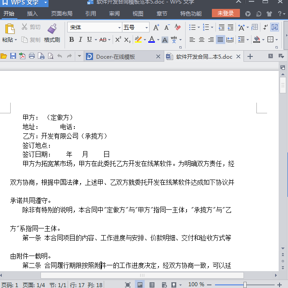288x288 pixels.
Task: Switch to the 插入 ribbon tab
Action: click(32, 14)
